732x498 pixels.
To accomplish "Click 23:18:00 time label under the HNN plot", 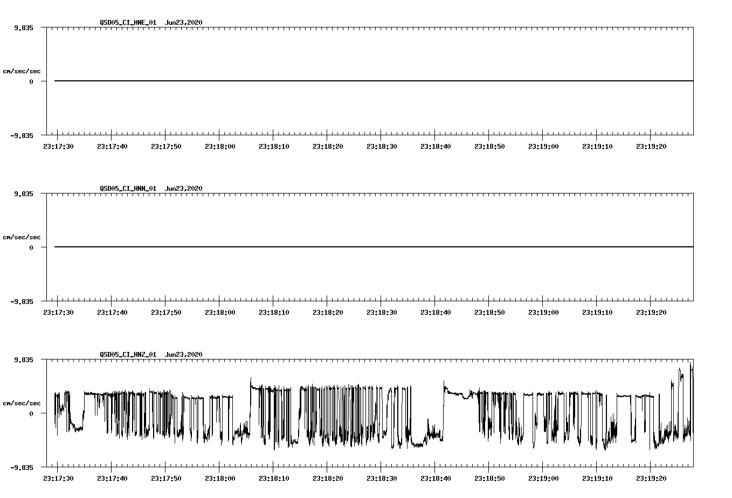I will pyautogui.click(x=220, y=312).
